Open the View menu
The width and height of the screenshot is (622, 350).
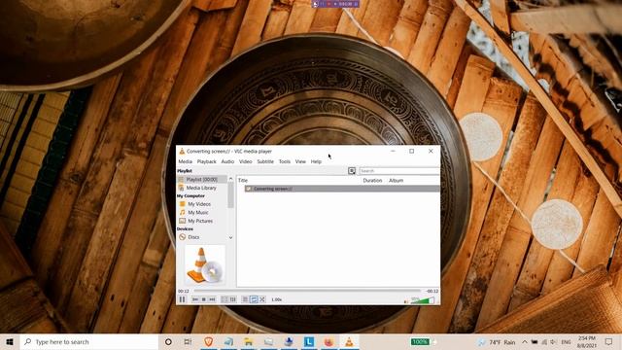(300, 161)
